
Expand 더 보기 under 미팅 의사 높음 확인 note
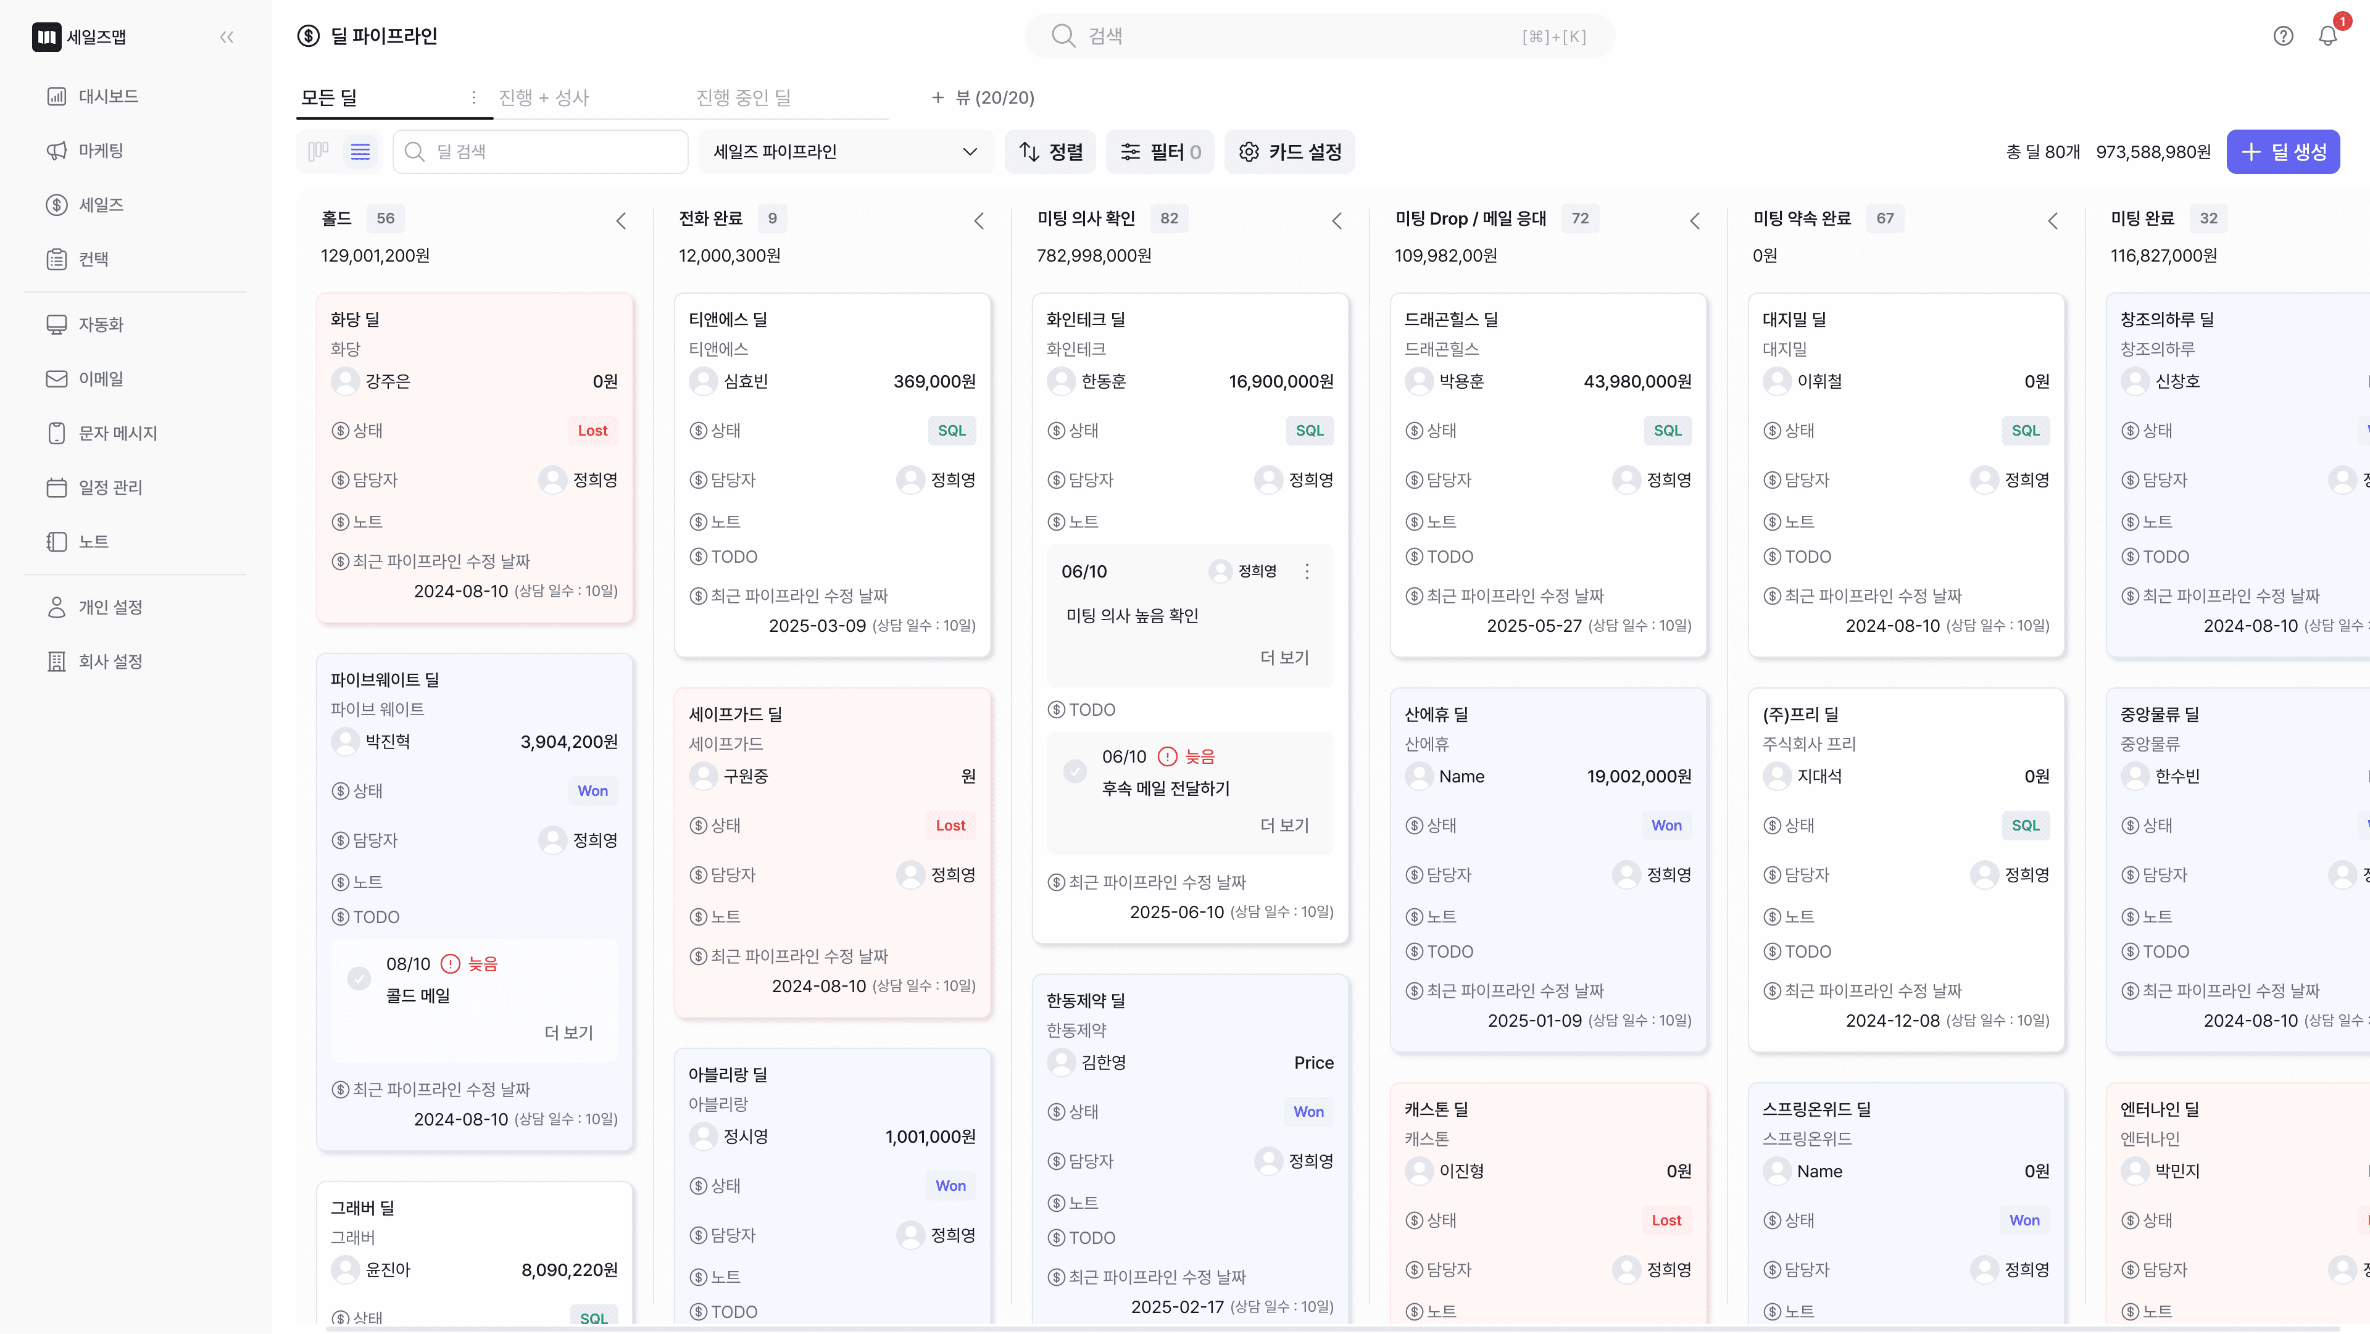(1284, 657)
